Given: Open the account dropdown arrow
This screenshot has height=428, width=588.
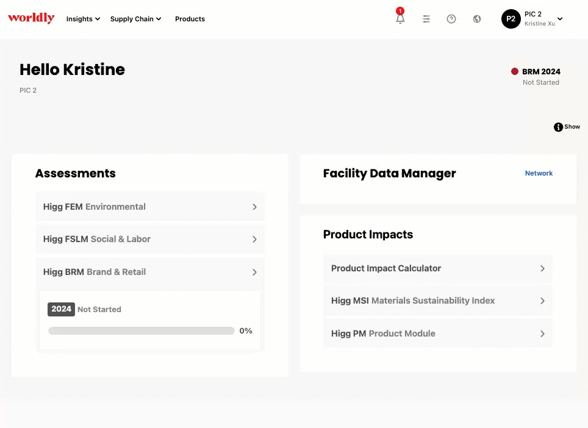Looking at the screenshot, I should 560,19.
